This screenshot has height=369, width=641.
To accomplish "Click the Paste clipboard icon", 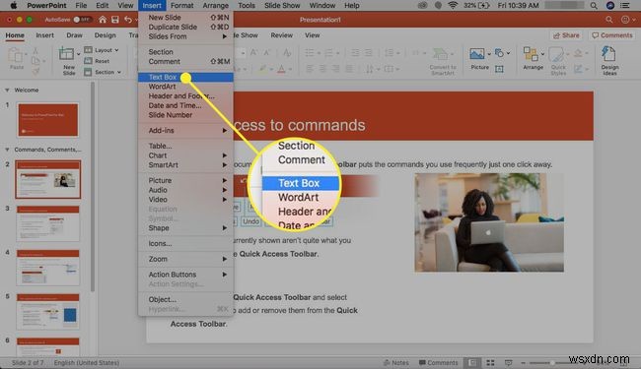I will tap(16, 55).
